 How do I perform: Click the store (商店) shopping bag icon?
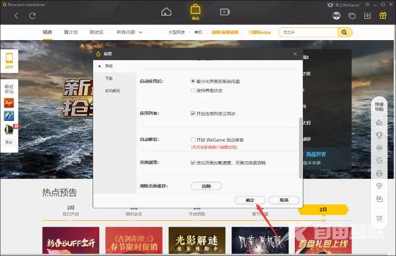196,10
